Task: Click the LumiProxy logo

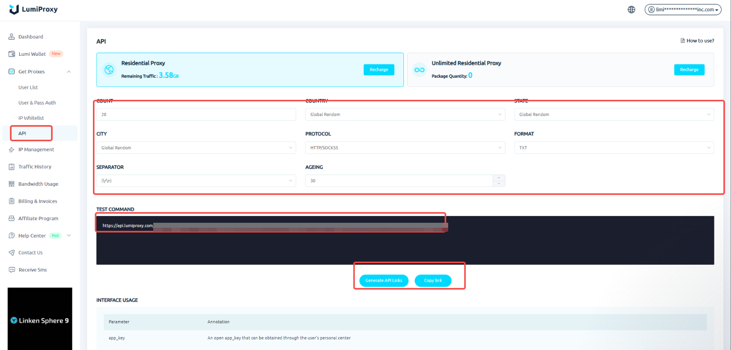Action: pyautogui.click(x=34, y=9)
